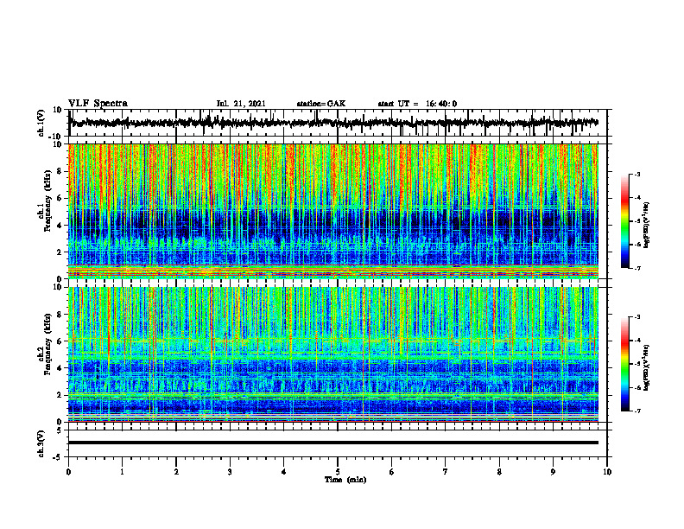Screen dimensions: 684x529
Task: Click the "ch.1(V)" waveform axis label
Action: [41, 123]
